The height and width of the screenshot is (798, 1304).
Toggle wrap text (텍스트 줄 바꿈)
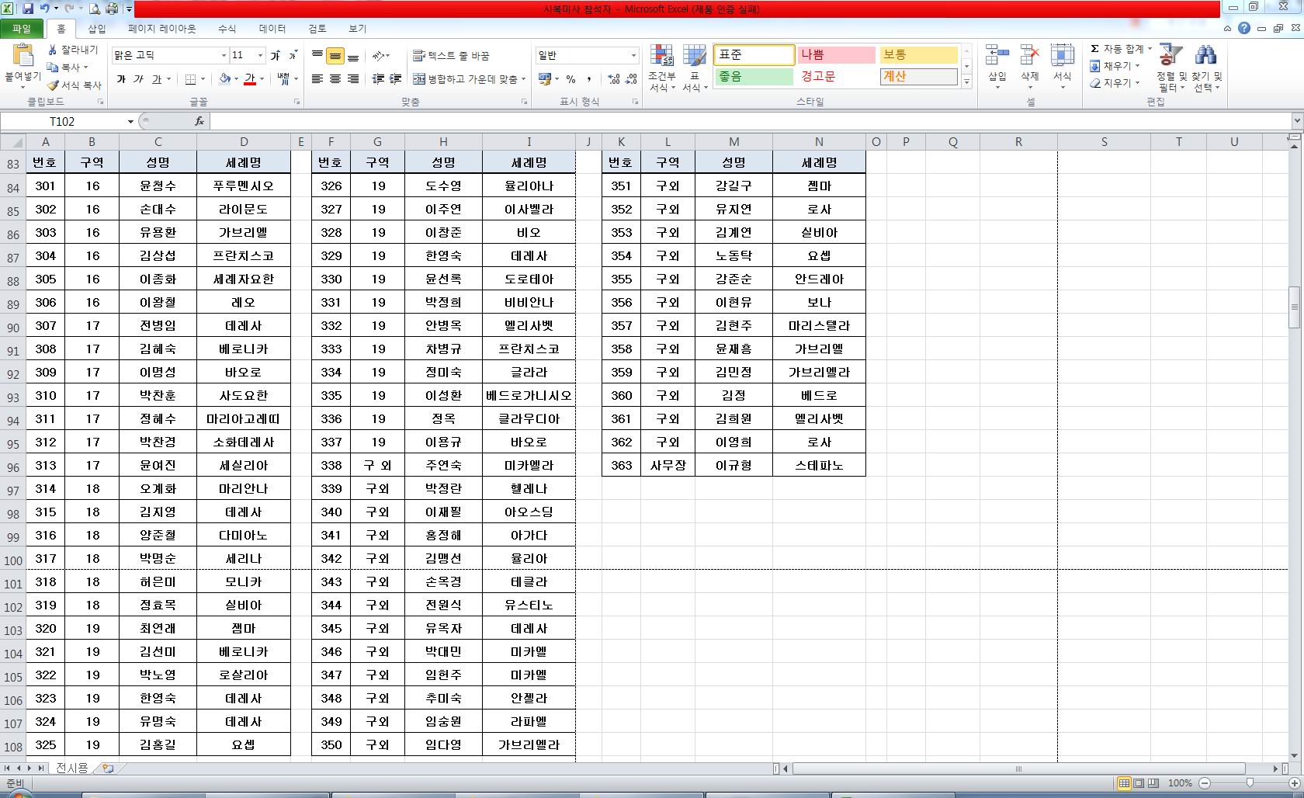point(451,56)
